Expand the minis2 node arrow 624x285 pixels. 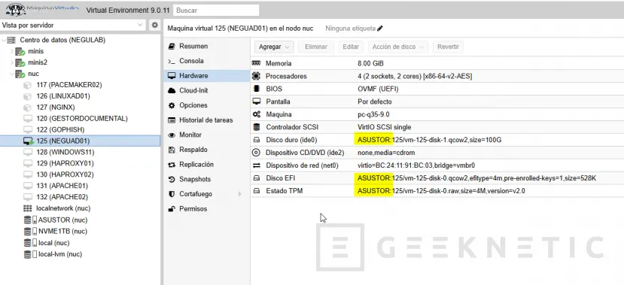click(11, 62)
